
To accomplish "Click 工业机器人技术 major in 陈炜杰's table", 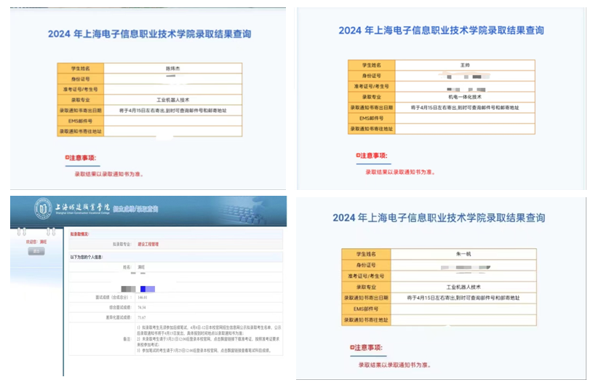I will (x=173, y=100).
